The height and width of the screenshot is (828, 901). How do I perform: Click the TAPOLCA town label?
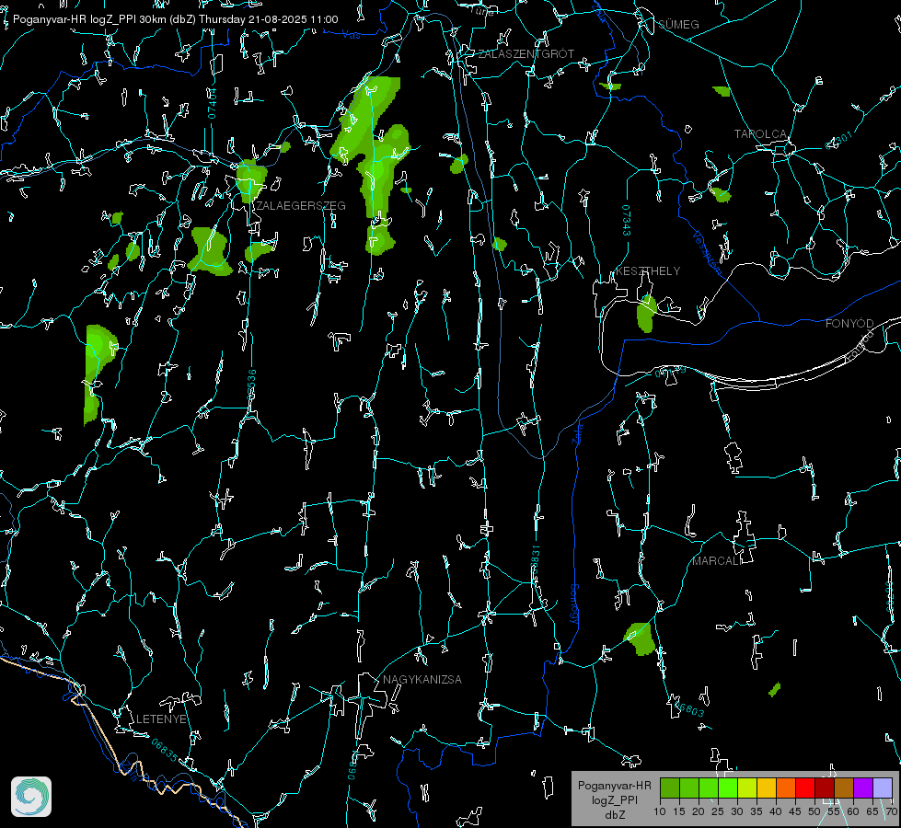coord(761,134)
